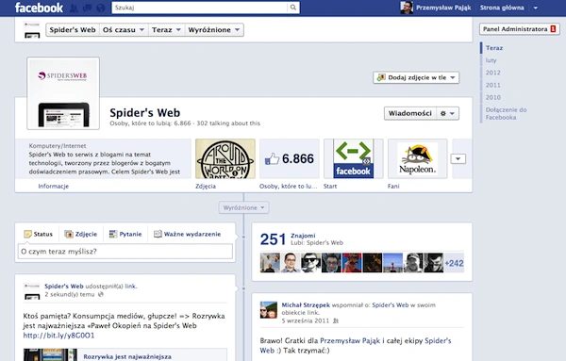Click the Wiadomości button
566x361 pixels.
[x=410, y=113]
